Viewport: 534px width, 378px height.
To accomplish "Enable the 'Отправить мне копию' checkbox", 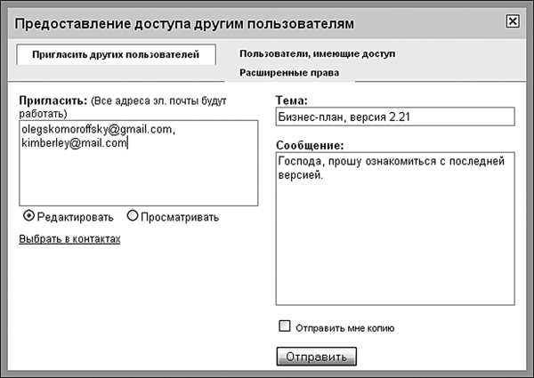I will (285, 326).
